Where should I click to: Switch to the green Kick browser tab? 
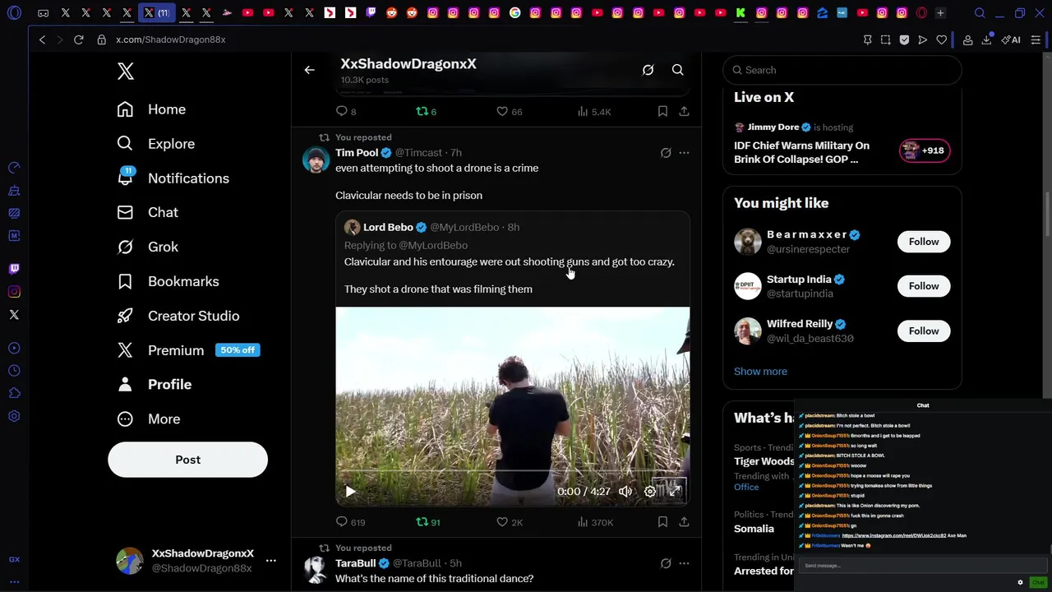click(741, 13)
